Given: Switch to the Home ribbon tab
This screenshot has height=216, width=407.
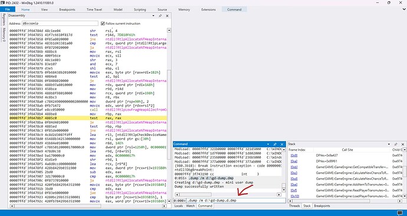Looking at the screenshot, I should pos(25,9).
